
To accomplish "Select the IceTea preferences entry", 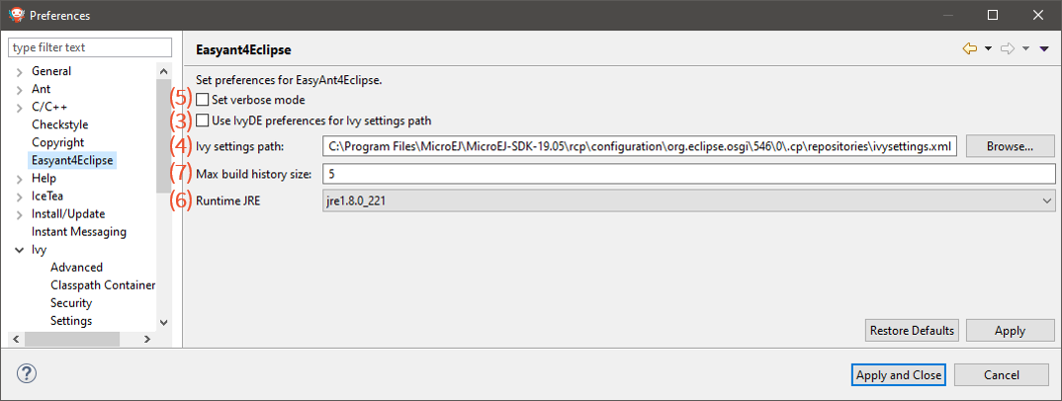I will (47, 197).
